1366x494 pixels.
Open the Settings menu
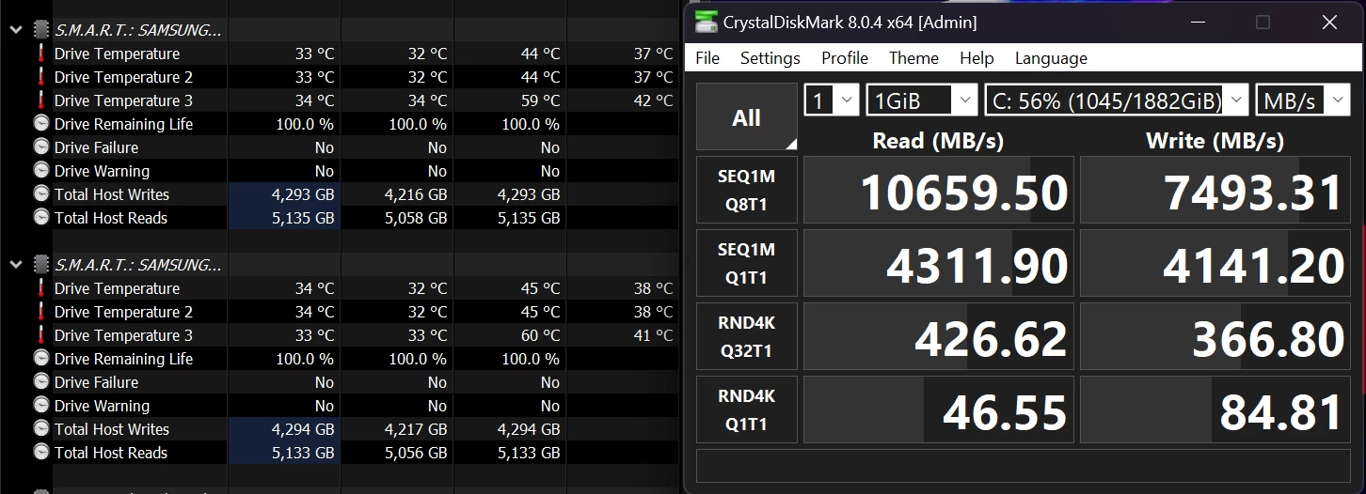pos(770,58)
